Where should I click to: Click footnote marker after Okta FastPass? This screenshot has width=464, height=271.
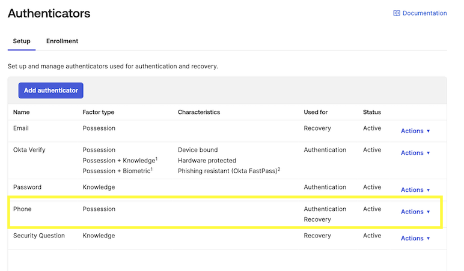279,169
